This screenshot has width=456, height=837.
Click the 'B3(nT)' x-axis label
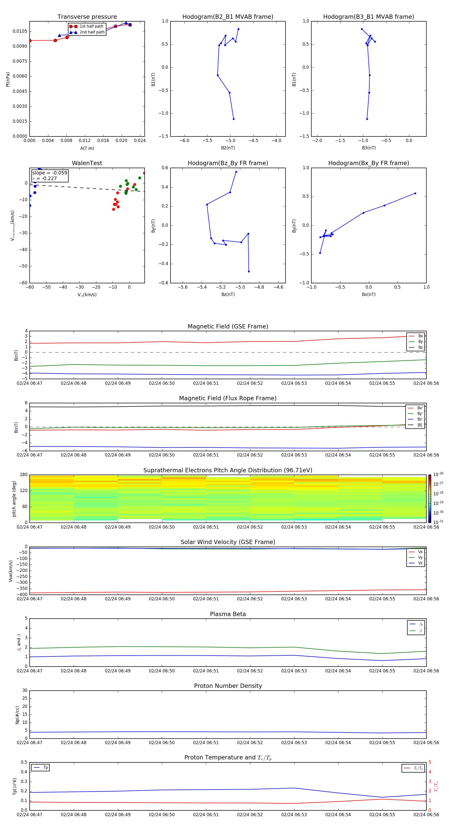click(x=369, y=148)
